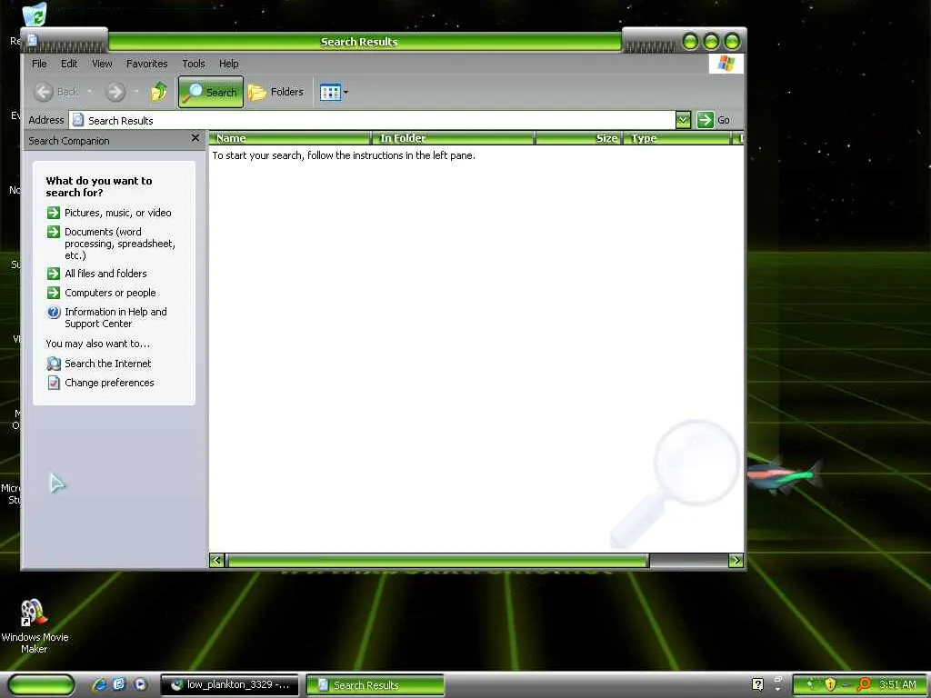The width and height of the screenshot is (931, 698).
Task: Show the Folders pane
Action: point(275,92)
